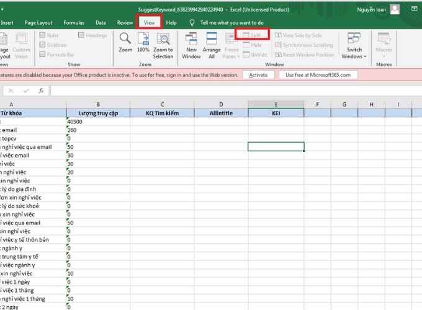The image size is (422, 310).
Task: Select the cell trung tâm y tế
Action: tap(33, 257)
